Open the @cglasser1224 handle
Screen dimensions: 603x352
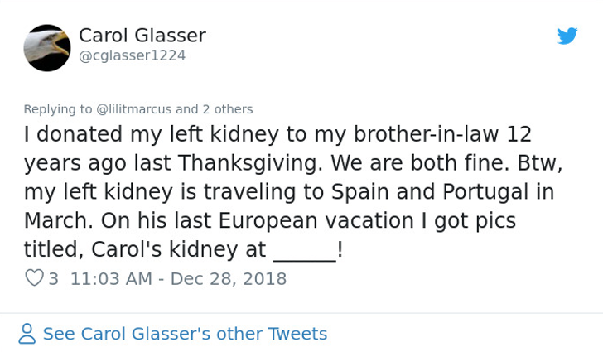point(132,55)
